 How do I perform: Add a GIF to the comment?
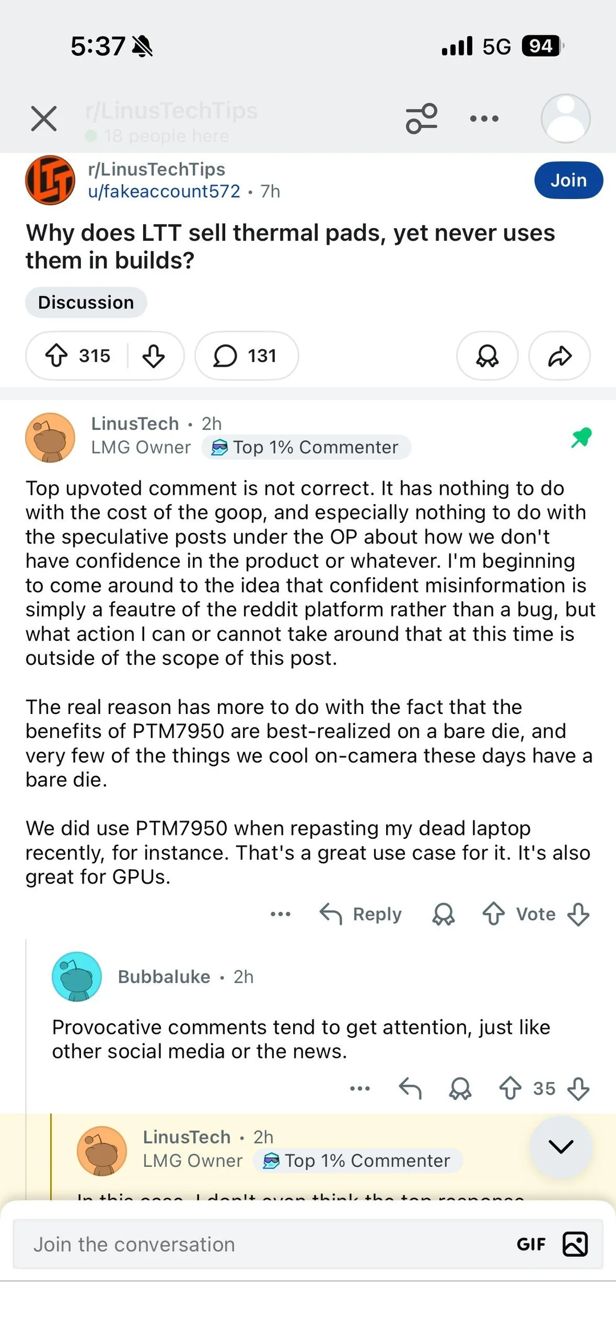coord(531,1244)
